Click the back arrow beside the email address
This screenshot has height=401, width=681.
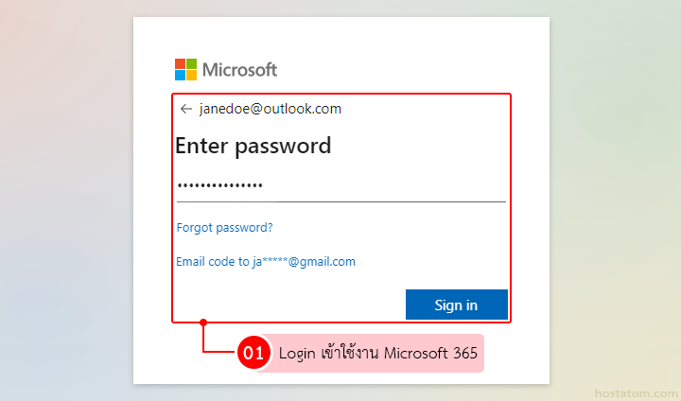pos(186,109)
